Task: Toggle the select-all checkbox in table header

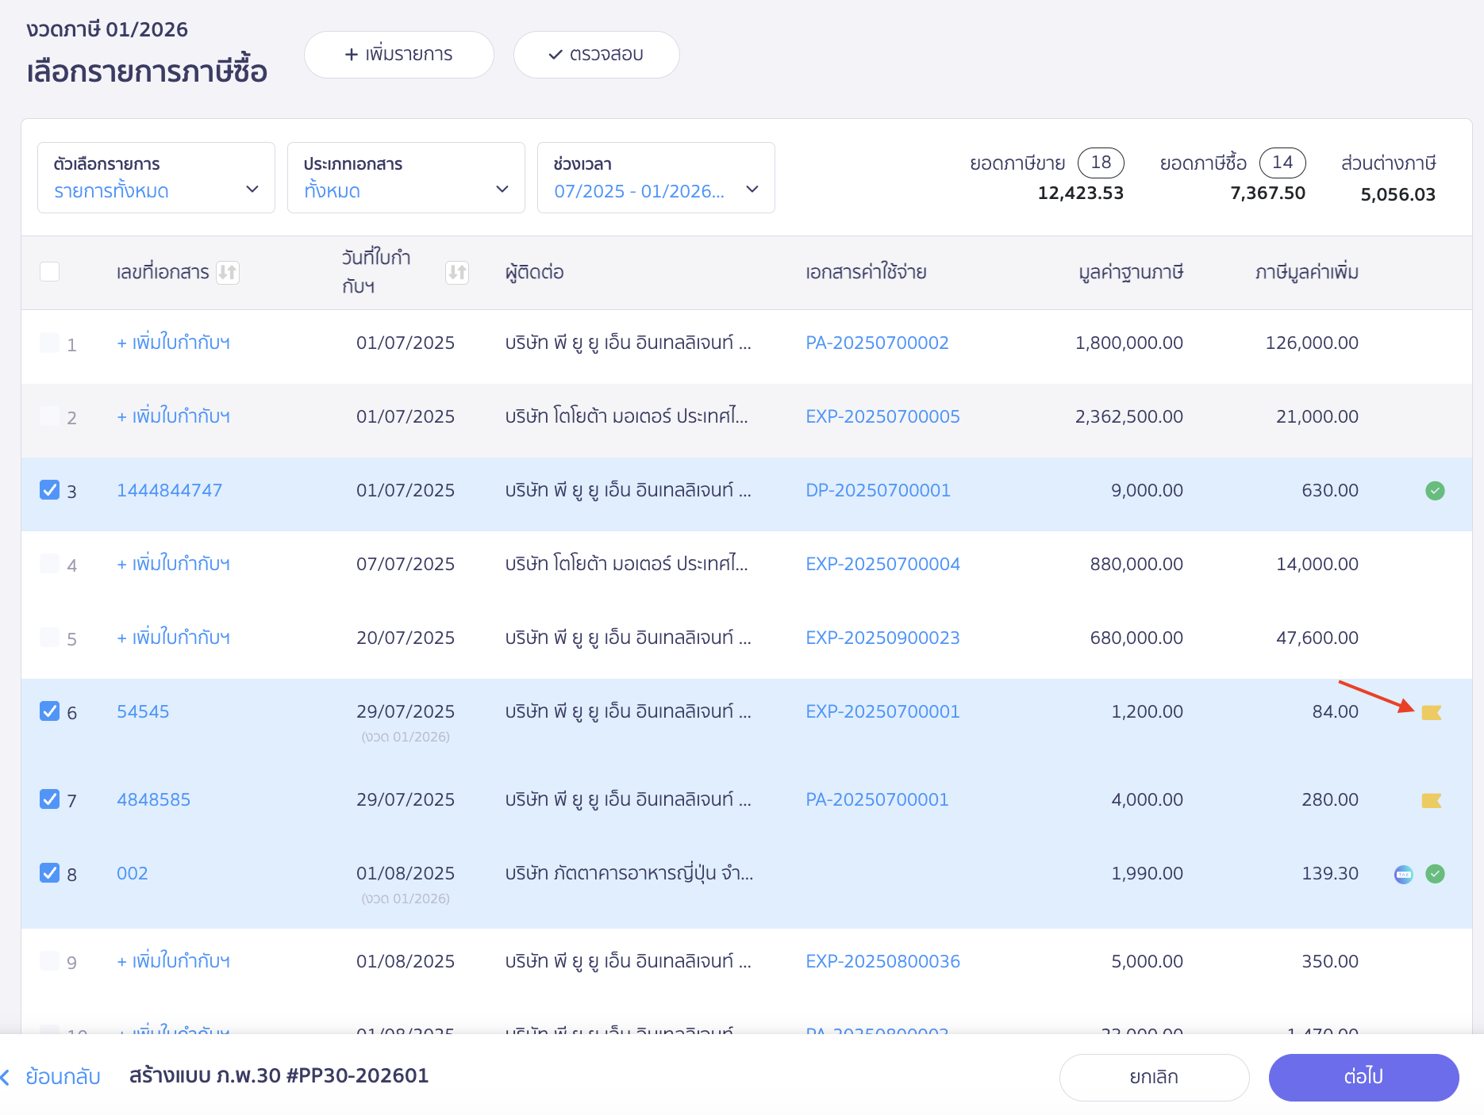Action: pos(50,272)
